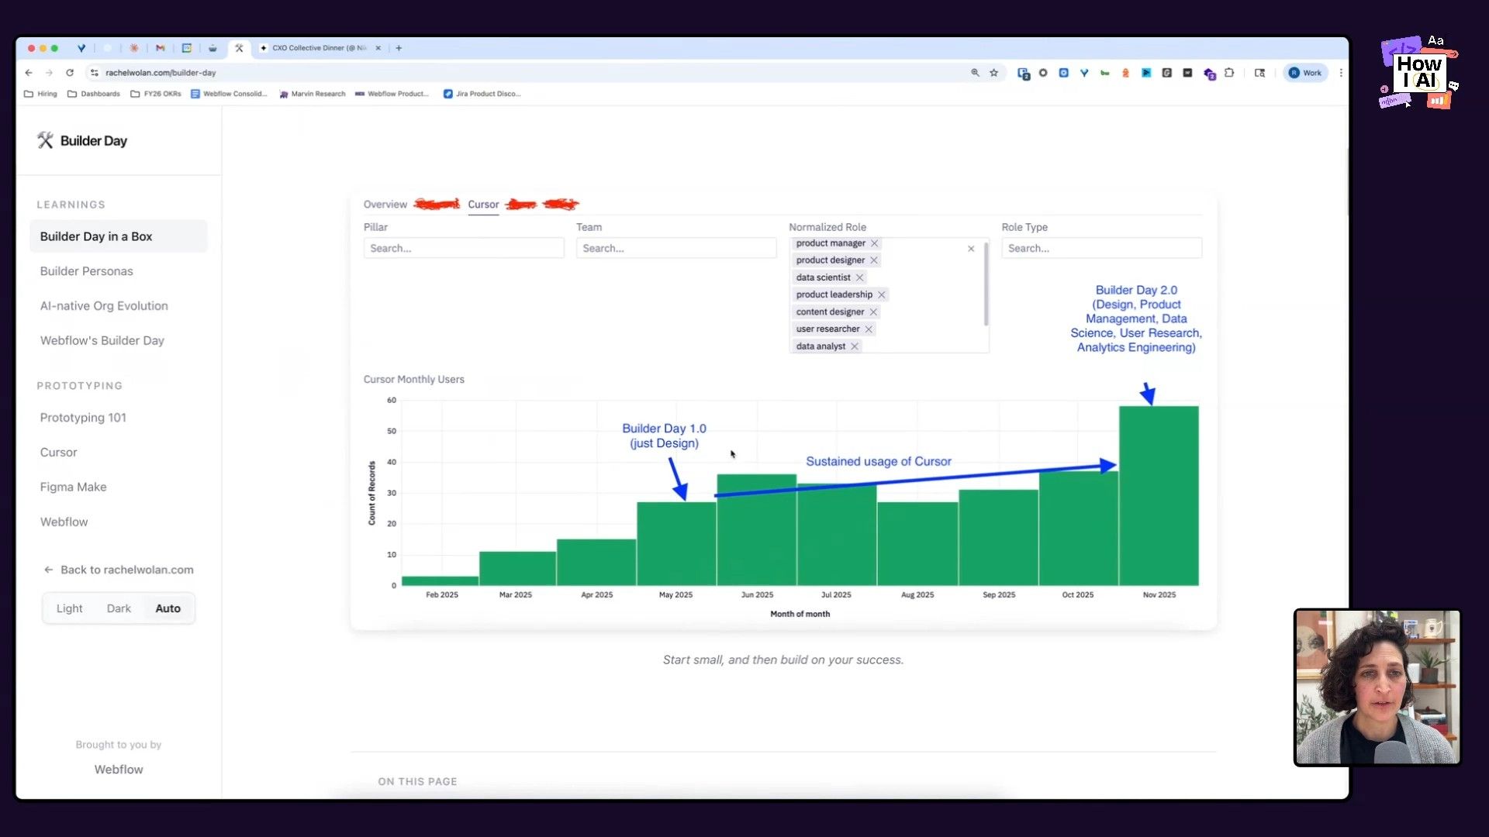Viewport: 1489px width, 837px height.
Task: Remove the product manager filter chip
Action: pyautogui.click(x=874, y=243)
